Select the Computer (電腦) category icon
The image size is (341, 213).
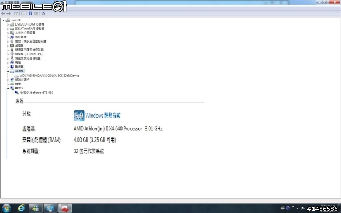click(12, 63)
